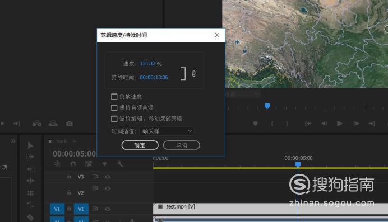Select the Rate Stretch tool
Viewport: 388px width, 222px height.
[x=30, y=193]
